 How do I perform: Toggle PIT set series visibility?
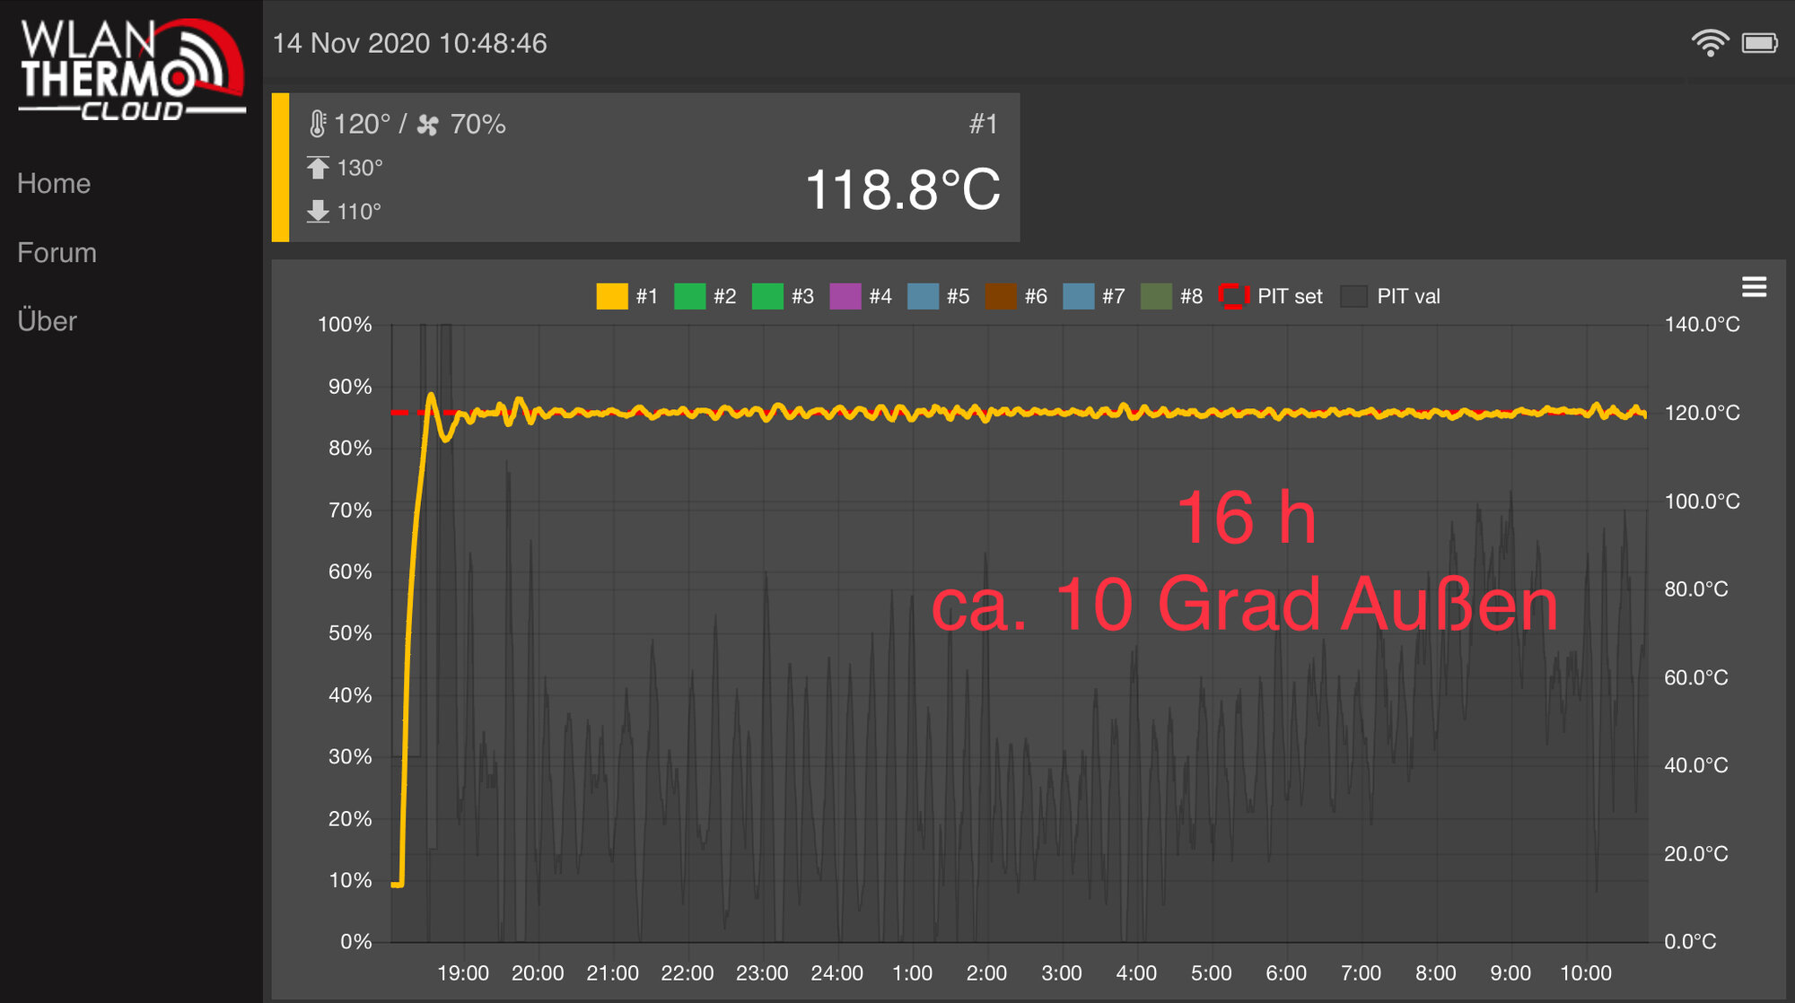point(1271,296)
